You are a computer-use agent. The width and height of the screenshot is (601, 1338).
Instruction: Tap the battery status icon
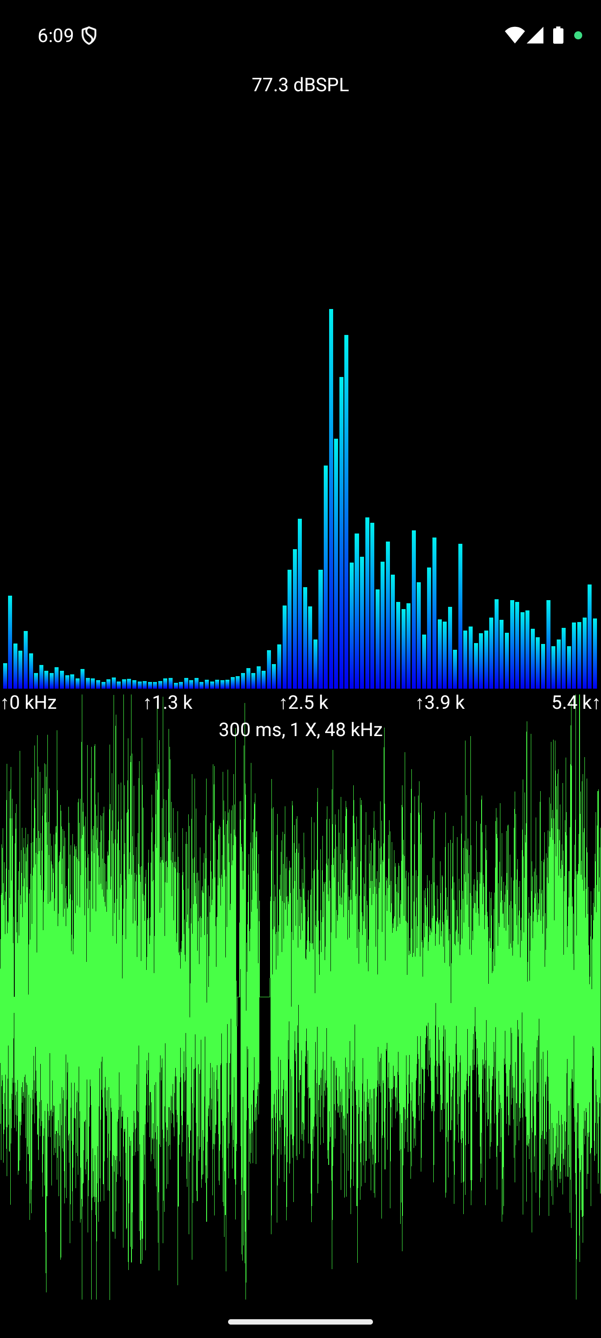pyautogui.click(x=558, y=35)
